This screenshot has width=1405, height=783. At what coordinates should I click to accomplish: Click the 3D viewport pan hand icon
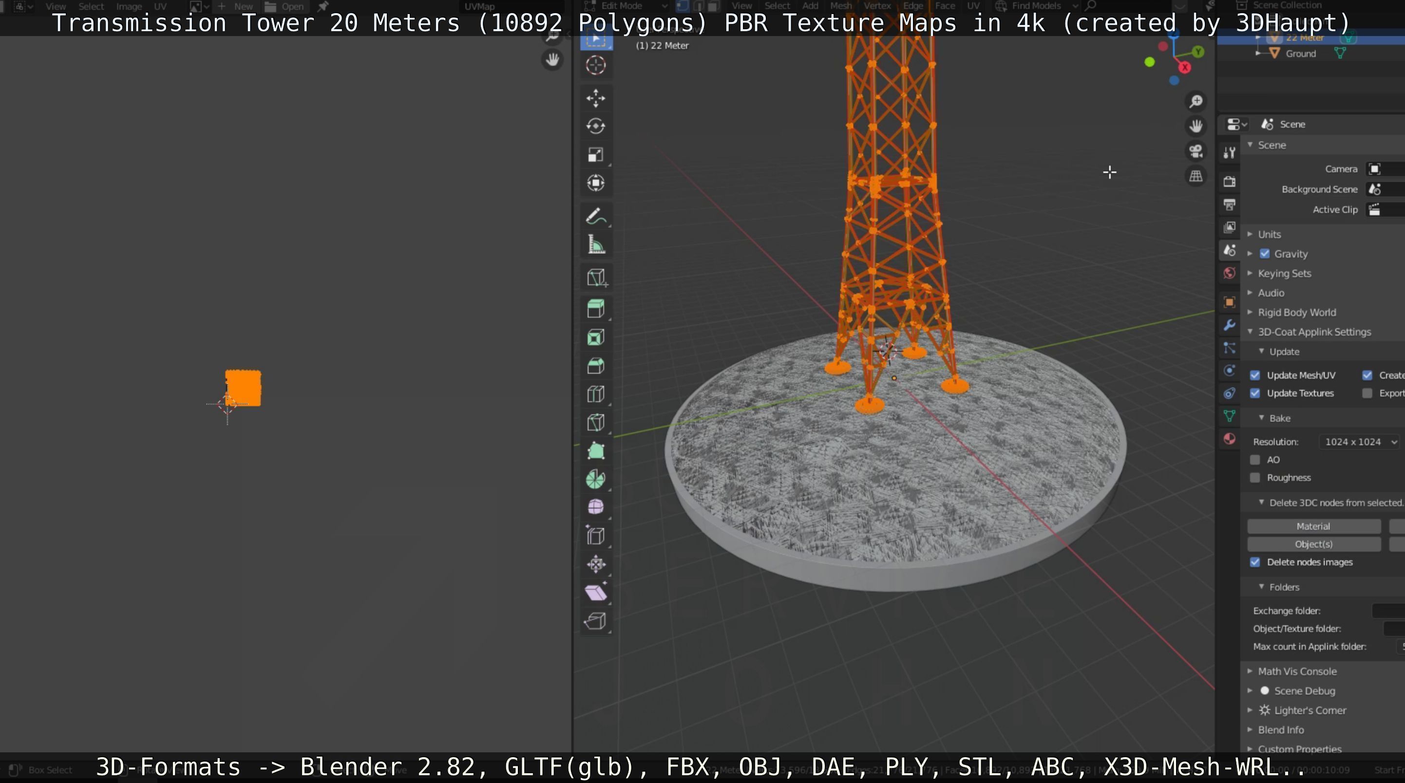click(x=1196, y=127)
